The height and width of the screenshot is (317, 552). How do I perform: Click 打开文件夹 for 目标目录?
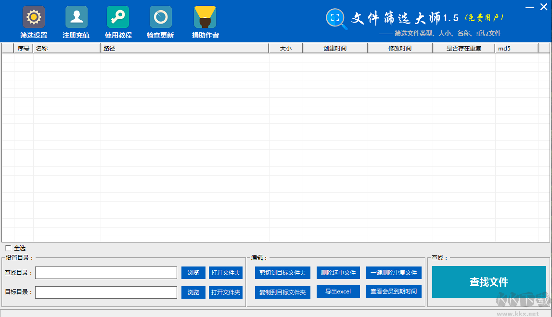[226, 292]
